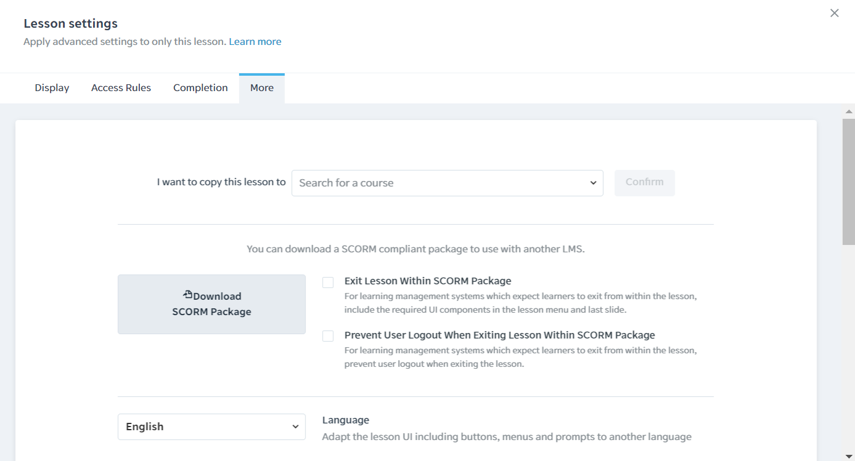Click the Exit Lesson Within SCORM Package label
Viewport: 855px width, 461px height.
pos(428,281)
